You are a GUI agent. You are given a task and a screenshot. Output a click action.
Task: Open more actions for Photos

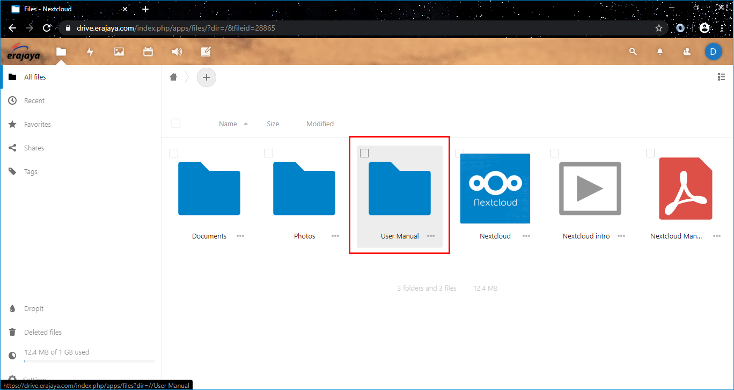(x=335, y=236)
